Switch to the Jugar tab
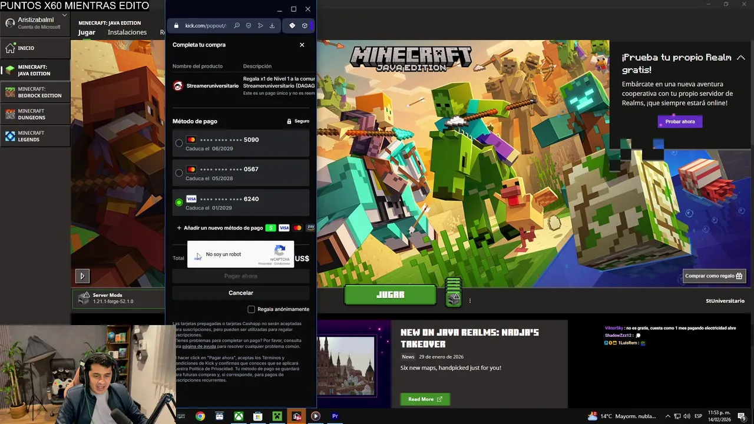The image size is (754, 424). click(87, 32)
